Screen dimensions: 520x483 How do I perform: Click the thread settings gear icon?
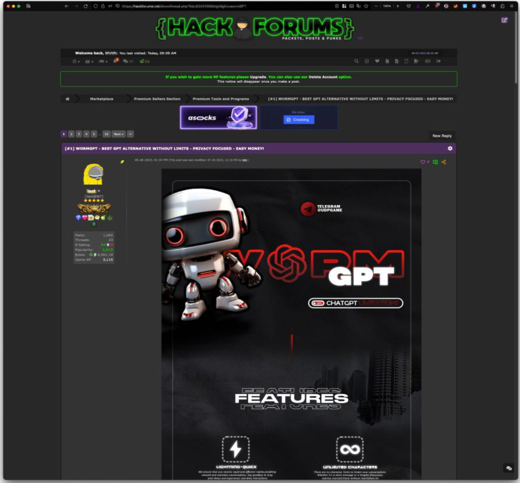point(450,148)
